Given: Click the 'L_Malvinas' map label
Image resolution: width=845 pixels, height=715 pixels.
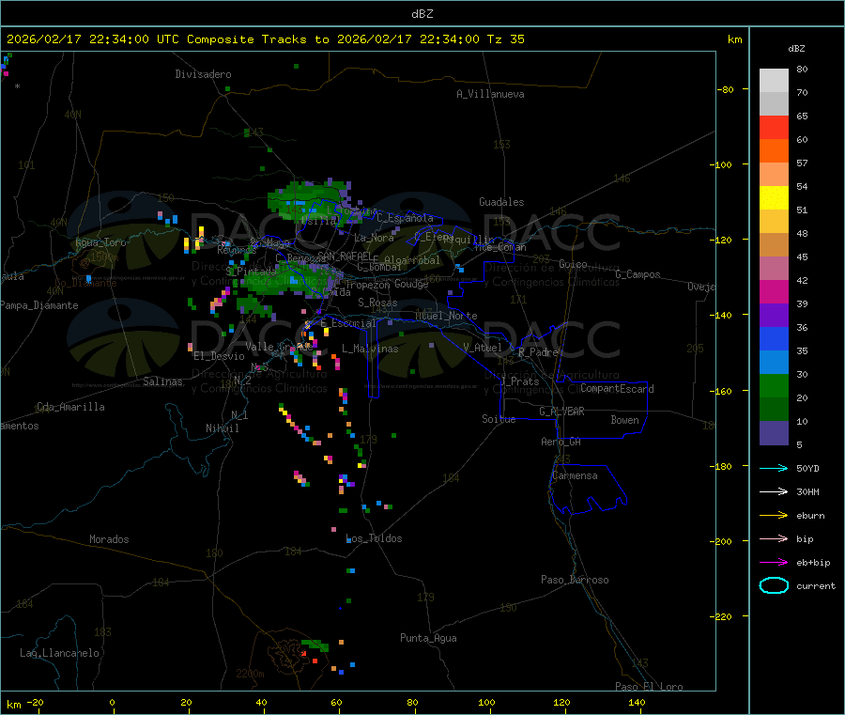Looking at the screenshot, I should pyautogui.click(x=370, y=349).
